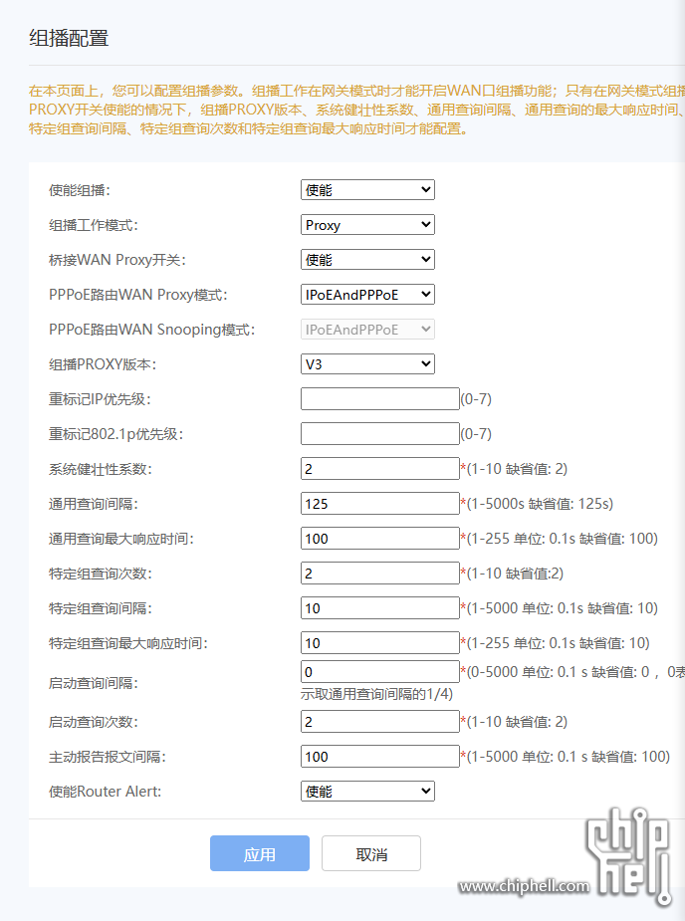The image size is (685, 921).
Task: Open the 组播工作模式 Proxy dropdown
Action: click(367, 224)
